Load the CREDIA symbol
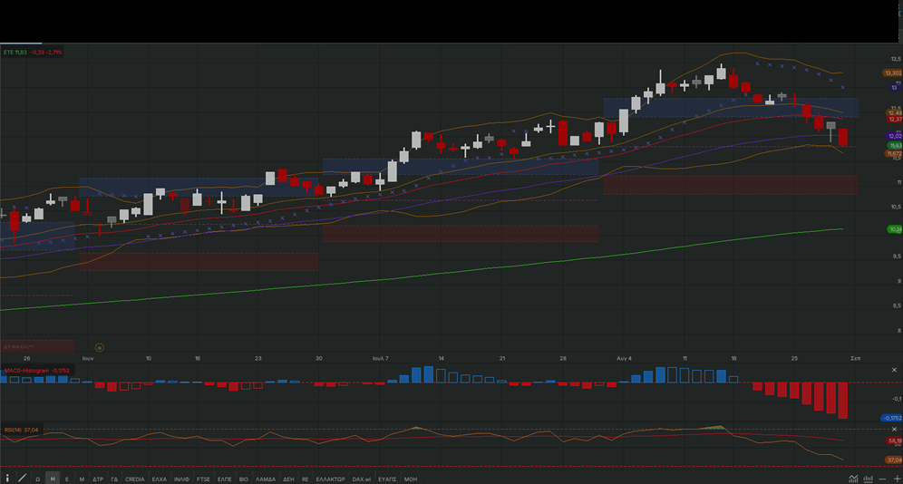 pos(135,479)
